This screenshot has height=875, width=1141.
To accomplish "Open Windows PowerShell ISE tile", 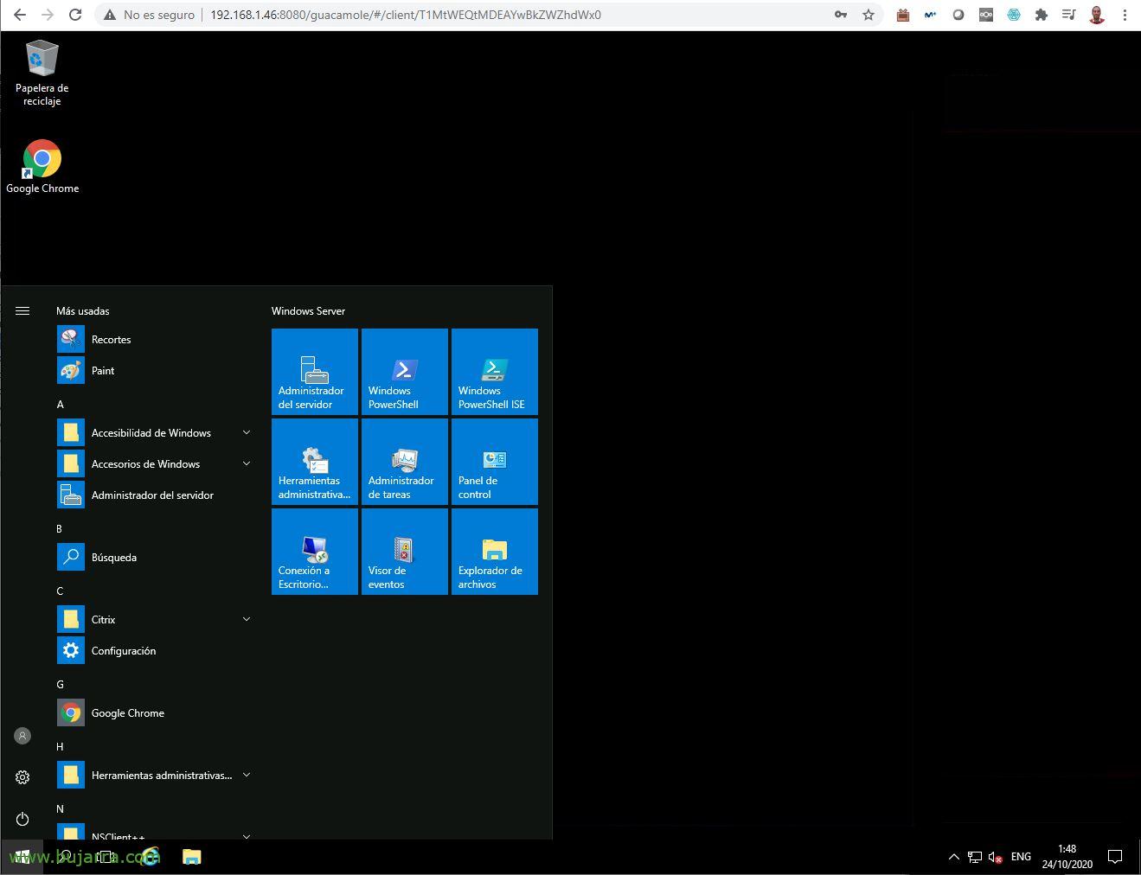I will 495,372.
